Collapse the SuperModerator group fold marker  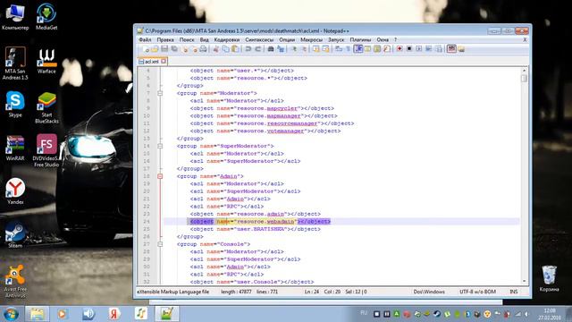160,146
